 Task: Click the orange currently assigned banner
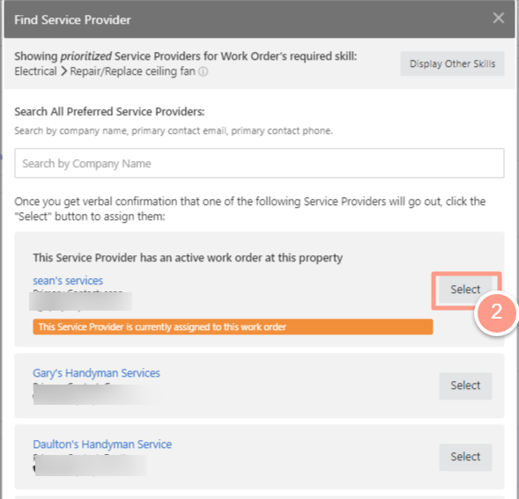click(x=233, y=327)
